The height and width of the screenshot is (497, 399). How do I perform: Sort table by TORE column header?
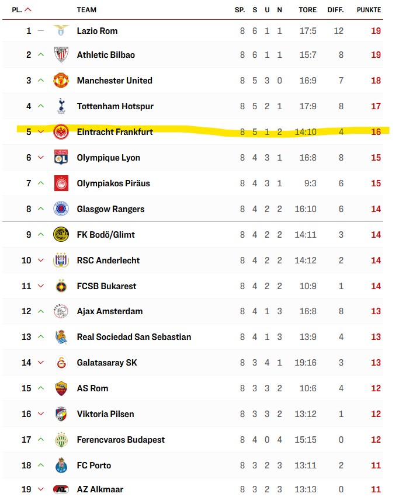(307, 10)
